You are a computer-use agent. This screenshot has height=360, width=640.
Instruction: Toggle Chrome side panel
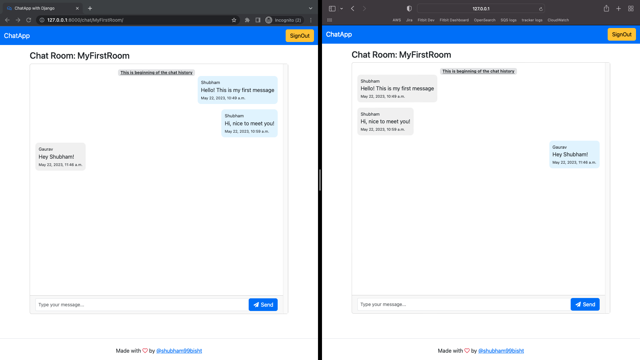[x=258, y=20]
